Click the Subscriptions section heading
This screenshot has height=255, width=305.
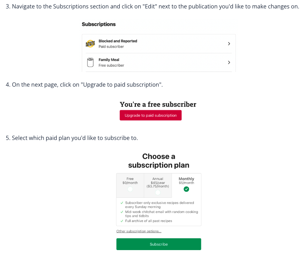99,24
